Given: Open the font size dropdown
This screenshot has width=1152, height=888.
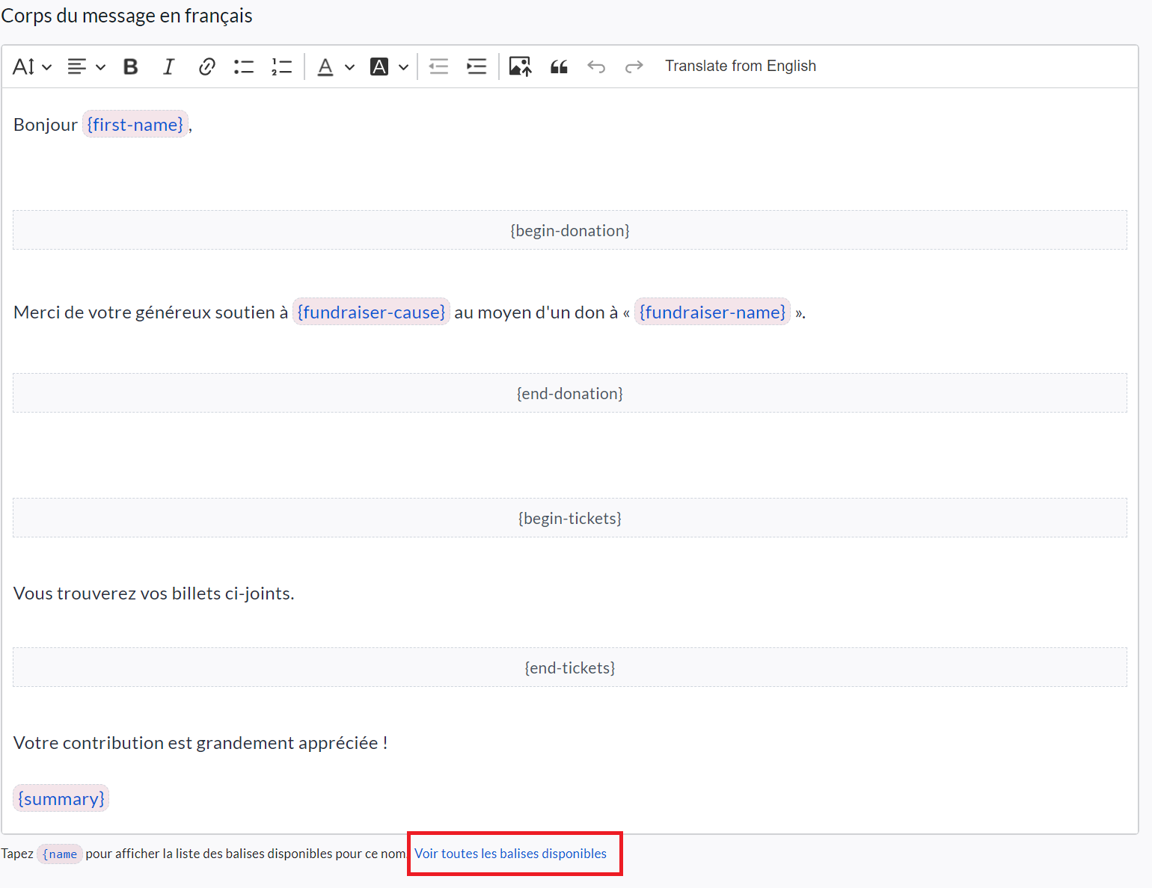Looking at the screenshot, I should pos(32,67).
